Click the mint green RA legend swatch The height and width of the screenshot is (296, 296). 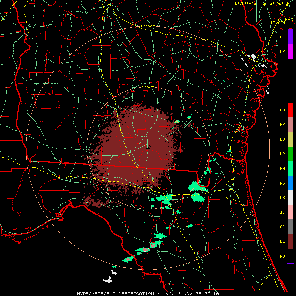[x=290, y=168]
